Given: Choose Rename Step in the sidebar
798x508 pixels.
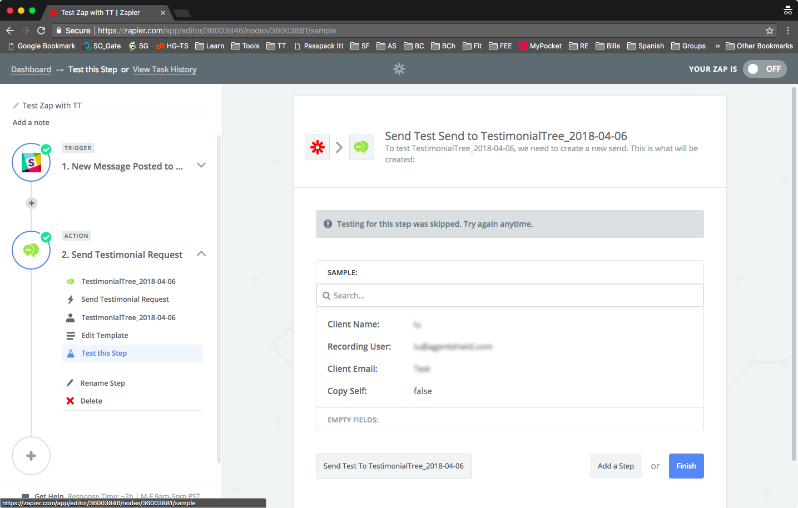Looking at the screenshot, I should (x=102, y=383).
